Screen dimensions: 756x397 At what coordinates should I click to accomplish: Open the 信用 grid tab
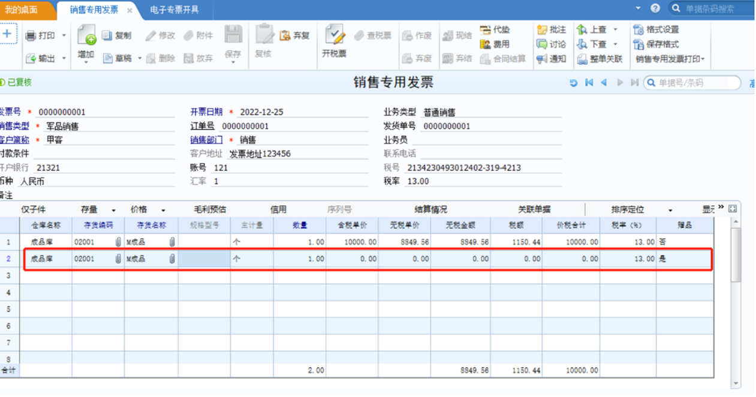(x=278, y=210)
